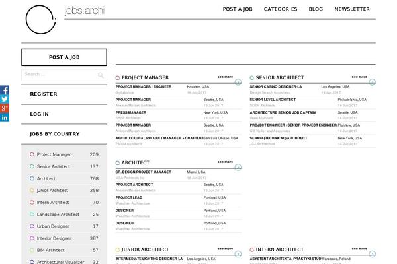Screen dimensions: 397x264
Task: Share page on Facebook
Action: 5,90
